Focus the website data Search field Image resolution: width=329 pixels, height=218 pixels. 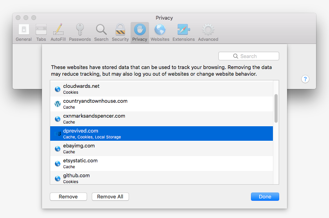[x=249, y=56]
